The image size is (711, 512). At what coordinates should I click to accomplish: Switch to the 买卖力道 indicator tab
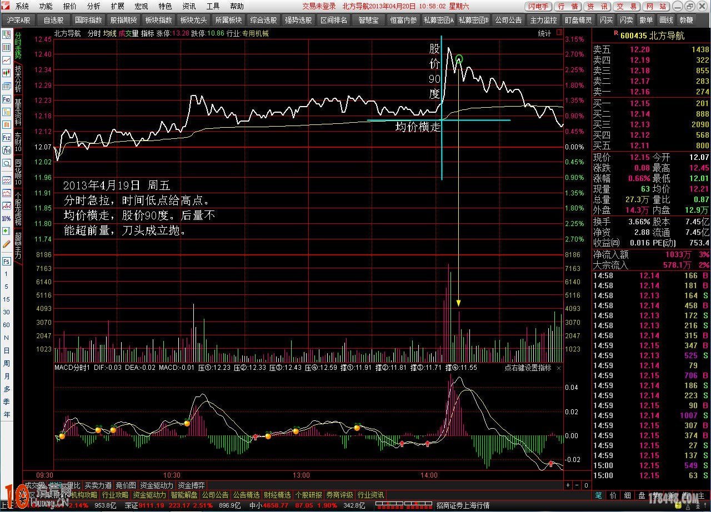point(98,485)
